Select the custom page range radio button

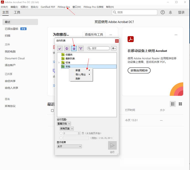[x=61, y=138]
